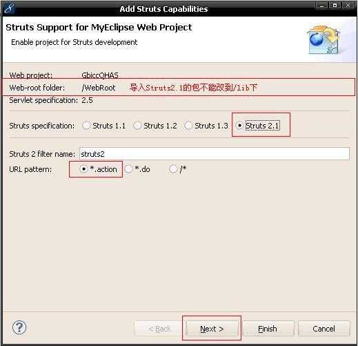358x346 pixels.
Task: Minimize the dialog window
Action: (321, 6)
